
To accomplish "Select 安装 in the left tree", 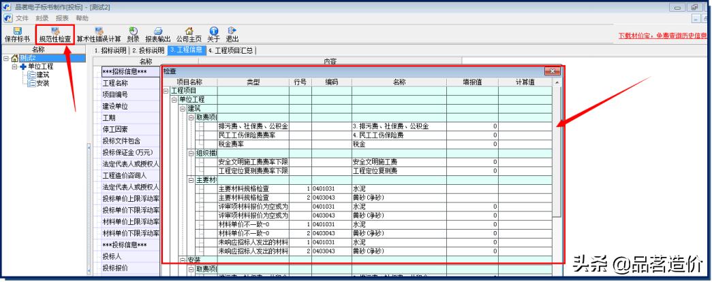I will click(x=43, y=84).
